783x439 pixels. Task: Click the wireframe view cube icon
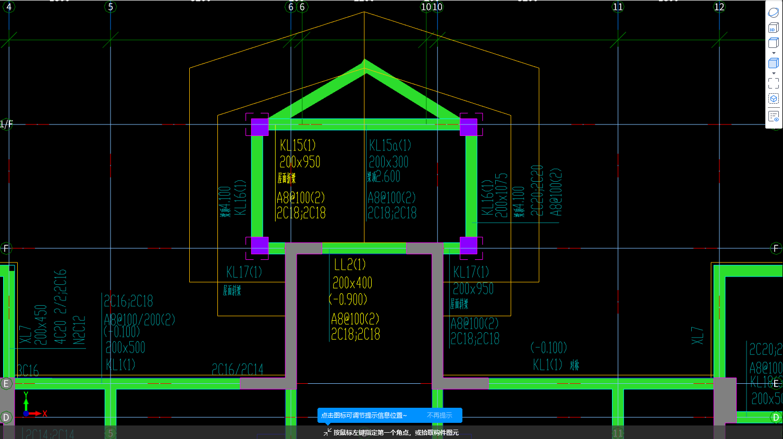click(774, 43)
